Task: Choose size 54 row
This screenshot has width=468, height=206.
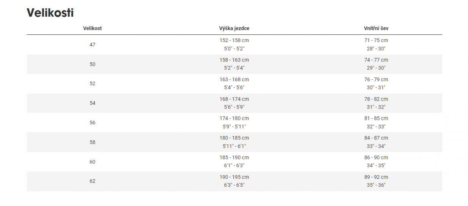Action: click(93, 103)
